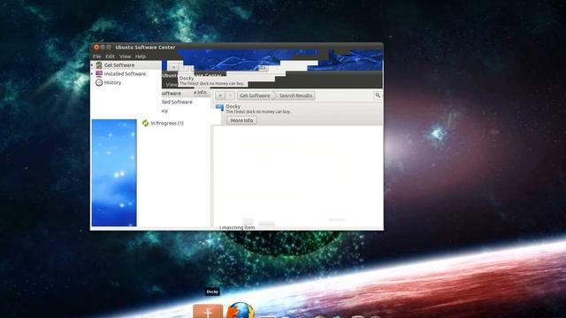This screenshot has height=318, width=566.
Task: Click the More Info button
Action: pyautogui.click(x=241, y=120)
